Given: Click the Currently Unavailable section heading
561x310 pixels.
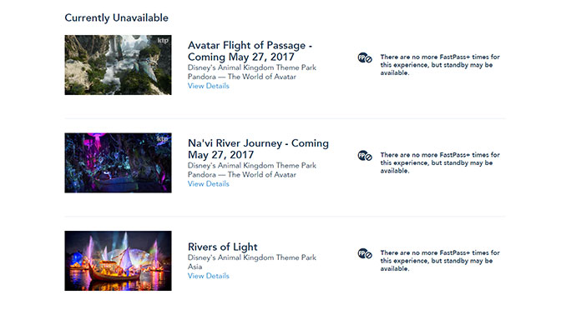Looking at the screenshot, I should click(x=116, y=17).
